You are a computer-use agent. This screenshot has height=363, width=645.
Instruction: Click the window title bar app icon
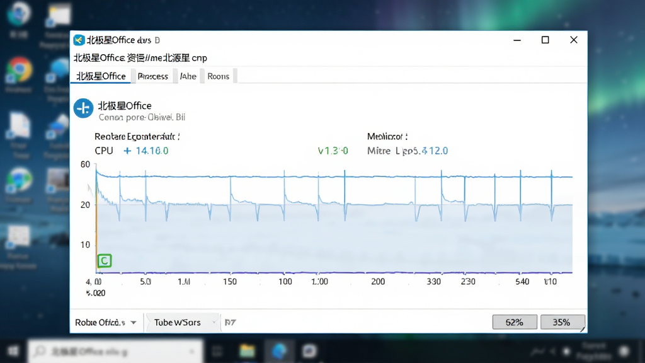[79, 40]
